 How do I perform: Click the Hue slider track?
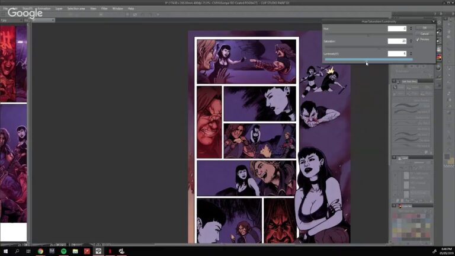369,34
